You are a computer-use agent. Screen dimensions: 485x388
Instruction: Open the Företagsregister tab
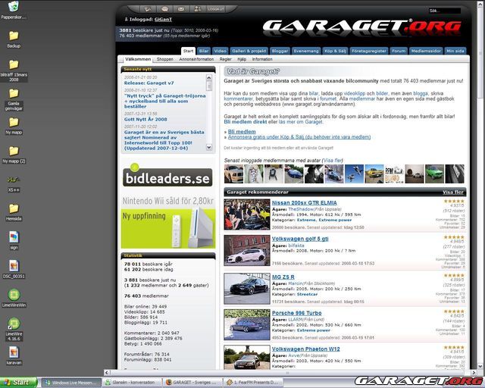[369, 51]
